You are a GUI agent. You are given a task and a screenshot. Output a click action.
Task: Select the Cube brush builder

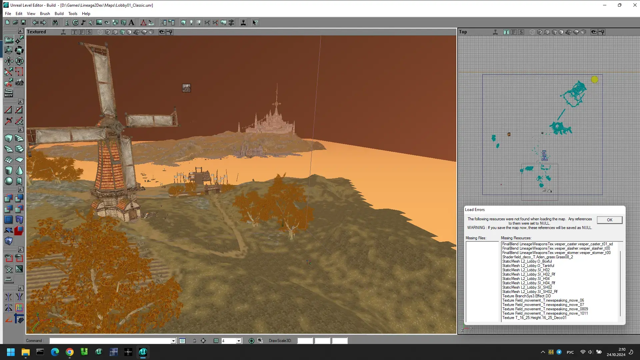[x=9, y=138]
